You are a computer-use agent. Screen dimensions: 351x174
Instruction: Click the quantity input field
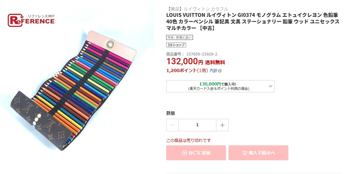click(197, 125)
